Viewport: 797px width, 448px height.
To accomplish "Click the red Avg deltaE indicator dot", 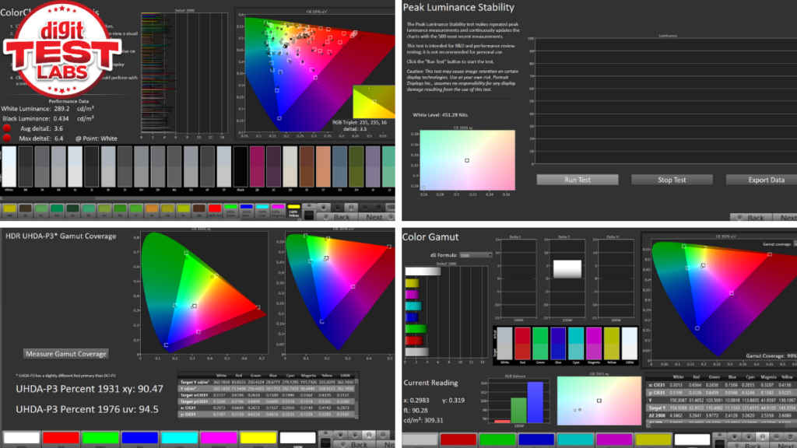I will pos(6,128).
